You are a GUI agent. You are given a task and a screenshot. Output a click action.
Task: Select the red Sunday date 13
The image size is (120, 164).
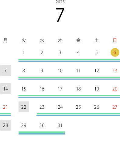pyautogui.click(x=115, y=70)
